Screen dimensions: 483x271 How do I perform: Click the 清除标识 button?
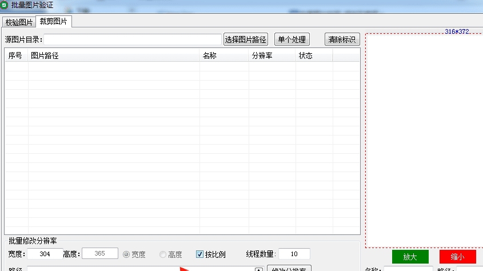342,39
